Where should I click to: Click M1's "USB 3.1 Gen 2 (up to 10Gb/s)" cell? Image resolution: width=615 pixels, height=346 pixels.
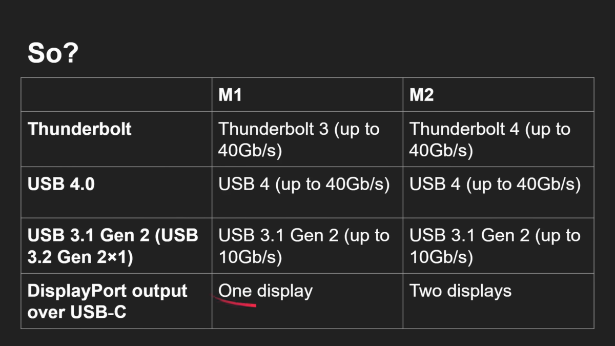[x=307, y=246]
